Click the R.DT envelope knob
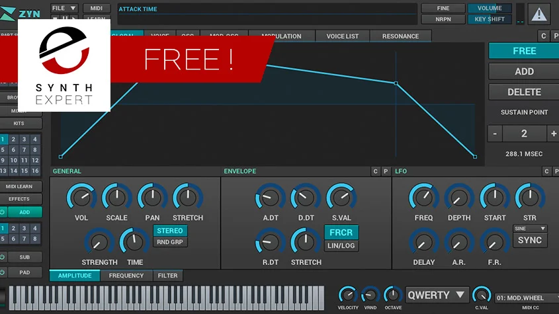Viewport: 559px width, 314px height. (270, 242)
